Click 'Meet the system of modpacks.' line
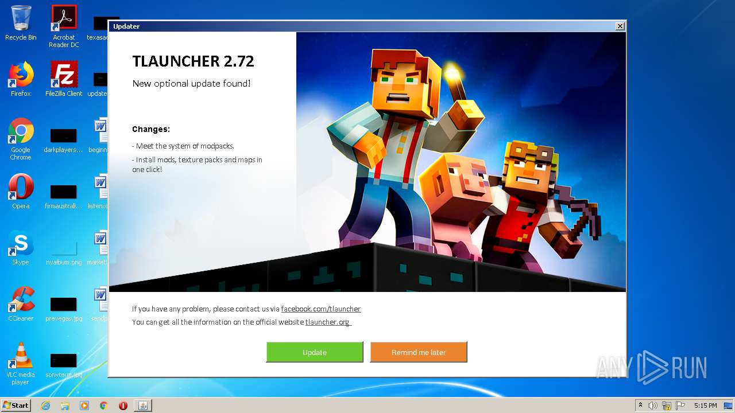The image size is (735, 413). pos(183,146)
